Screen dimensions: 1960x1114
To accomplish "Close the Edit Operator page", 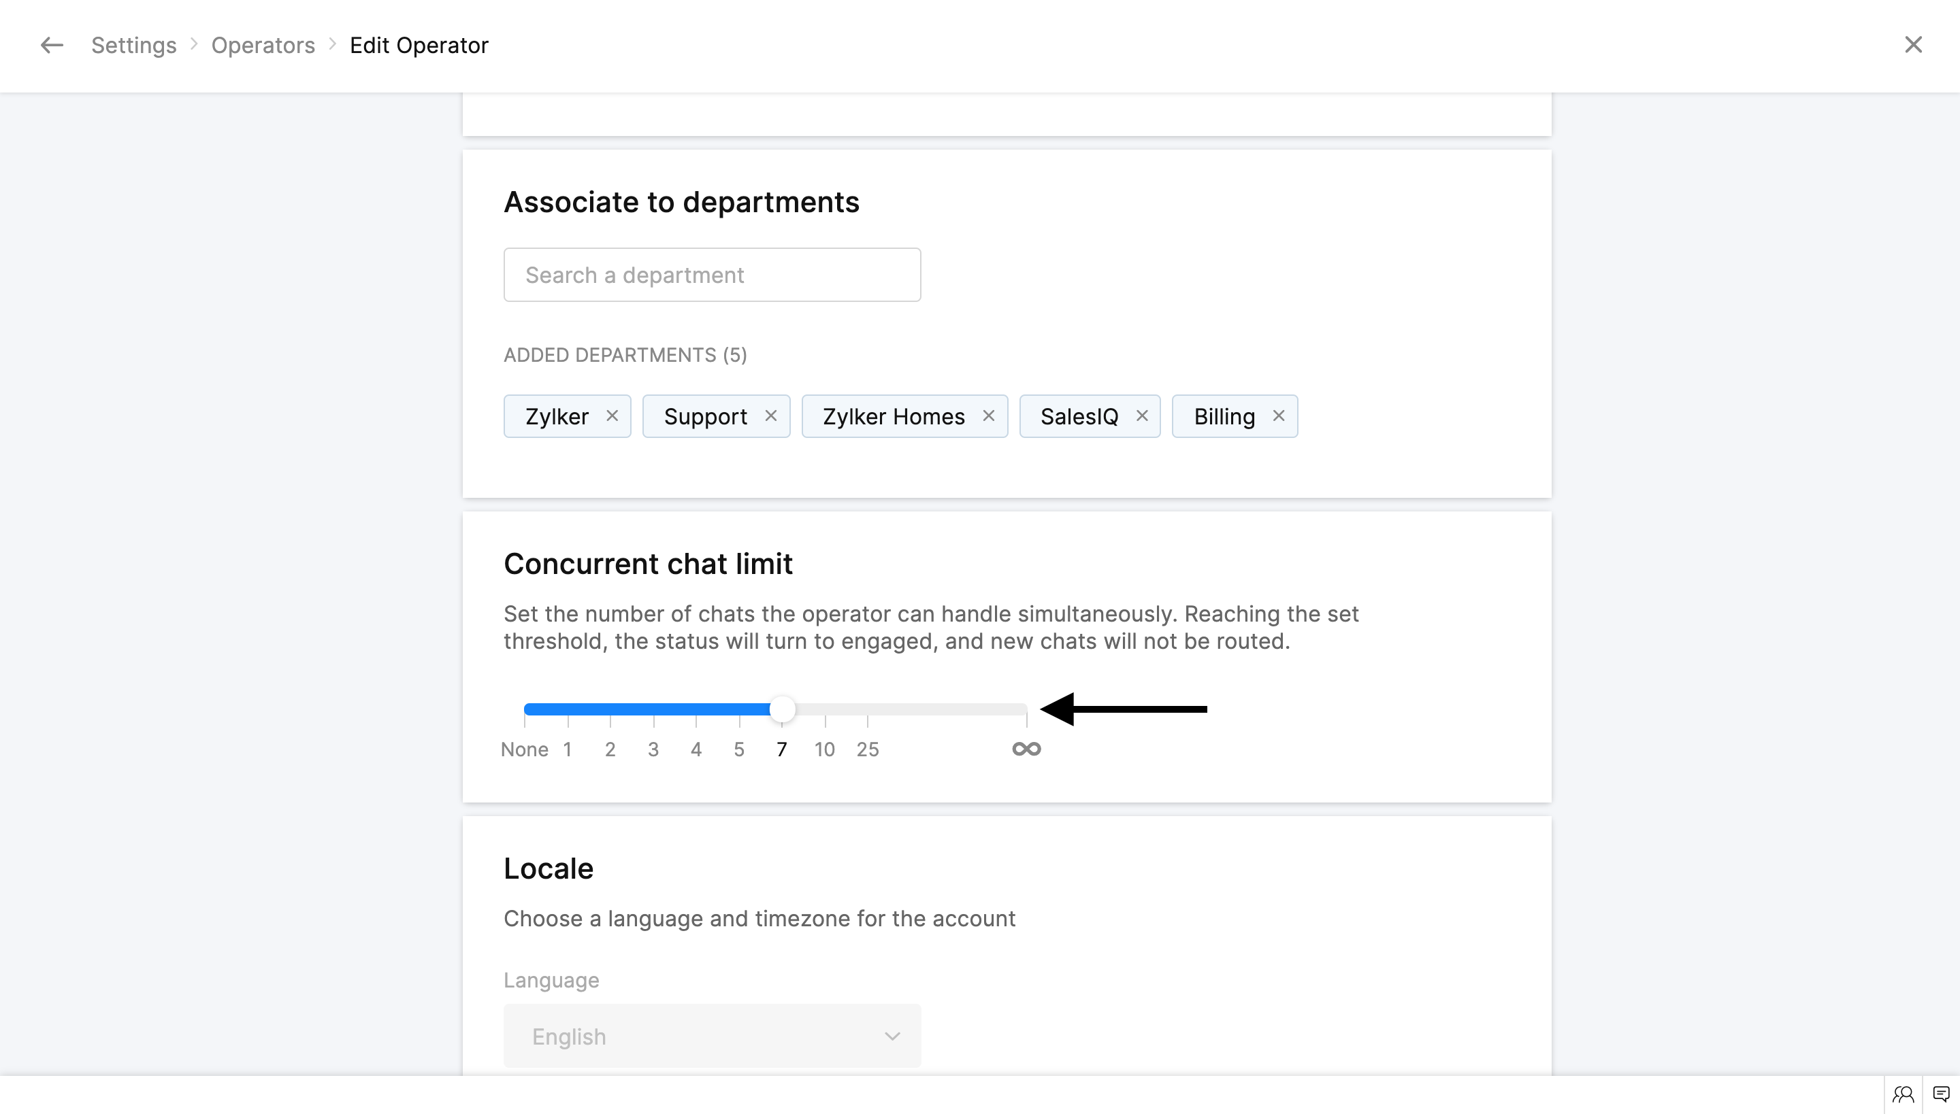I will click(1913, 45).
